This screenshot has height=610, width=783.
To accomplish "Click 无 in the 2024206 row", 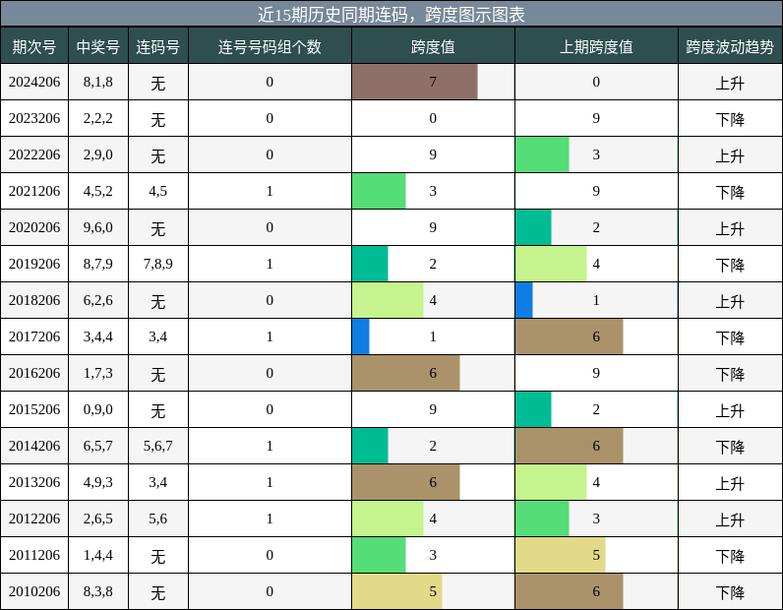I will point(157,83).
